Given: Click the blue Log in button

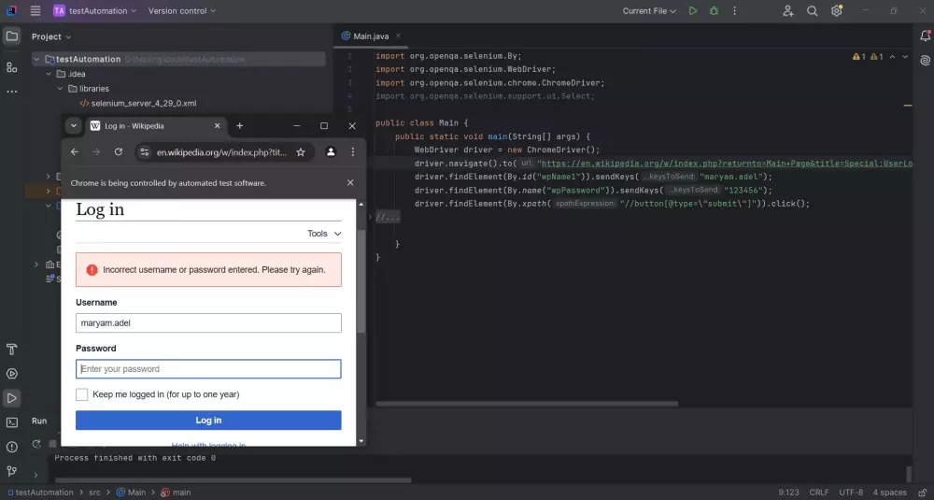Looking at the screenshot, I should tap(208, 421).
